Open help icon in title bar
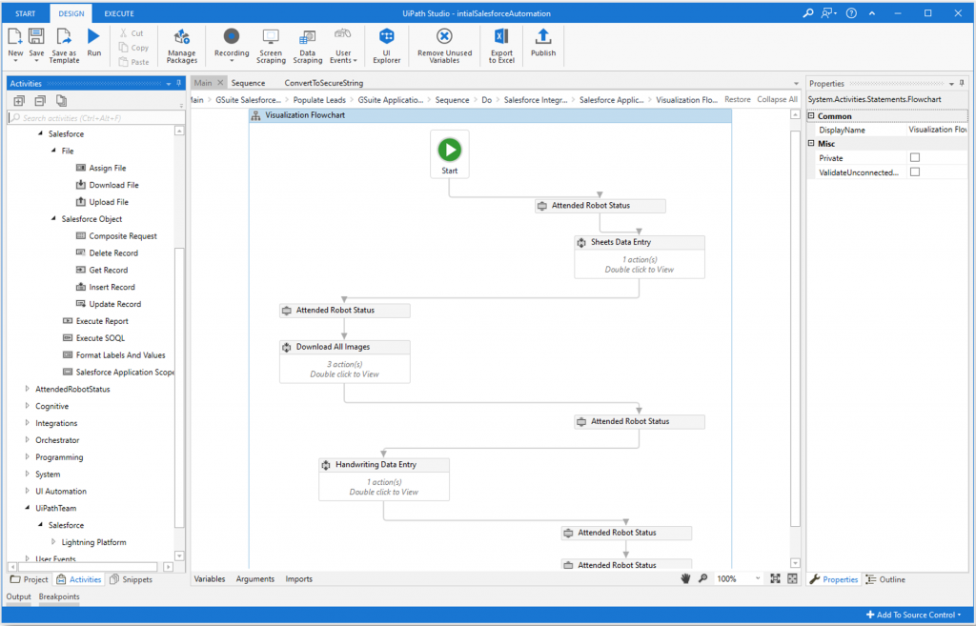976x626 pixels. pos(851,13)
